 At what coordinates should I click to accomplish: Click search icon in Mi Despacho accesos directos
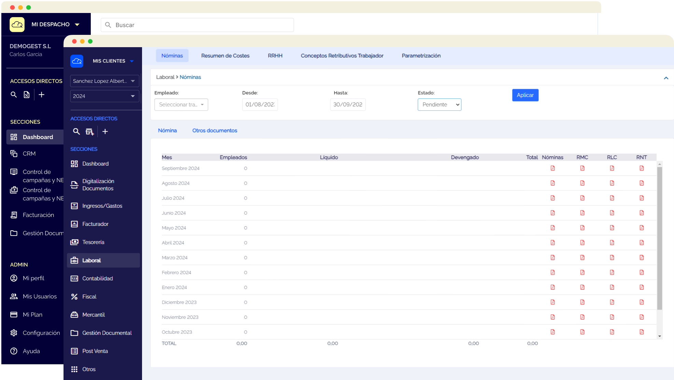[14, 95]
